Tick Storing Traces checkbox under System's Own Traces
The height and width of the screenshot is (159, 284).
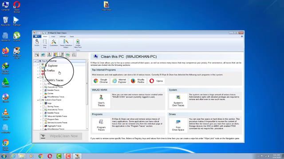(43, 106)
